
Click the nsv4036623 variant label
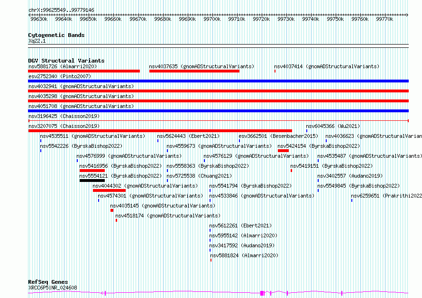tap(374, 136)
